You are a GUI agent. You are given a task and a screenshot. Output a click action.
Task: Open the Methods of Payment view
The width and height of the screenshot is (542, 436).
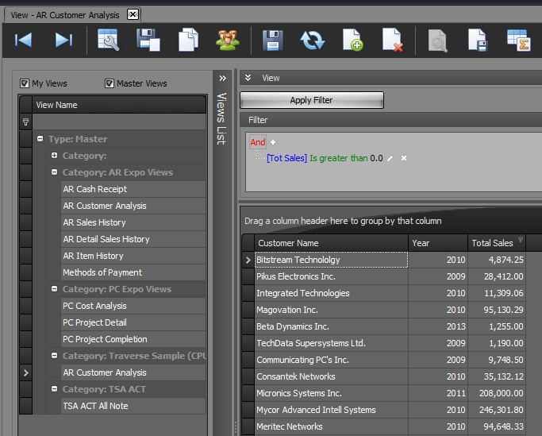click(133, 272)
